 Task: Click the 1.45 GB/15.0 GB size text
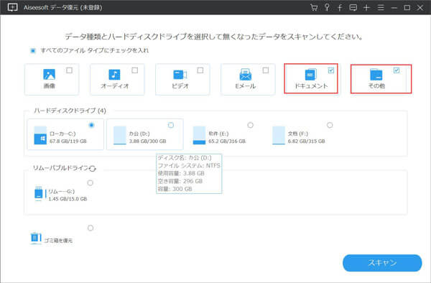pyautogui.click(x=68, y=199)
